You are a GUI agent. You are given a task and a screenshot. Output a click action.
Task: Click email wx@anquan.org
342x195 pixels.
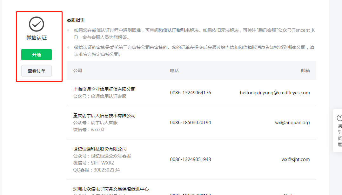[292, 123]
